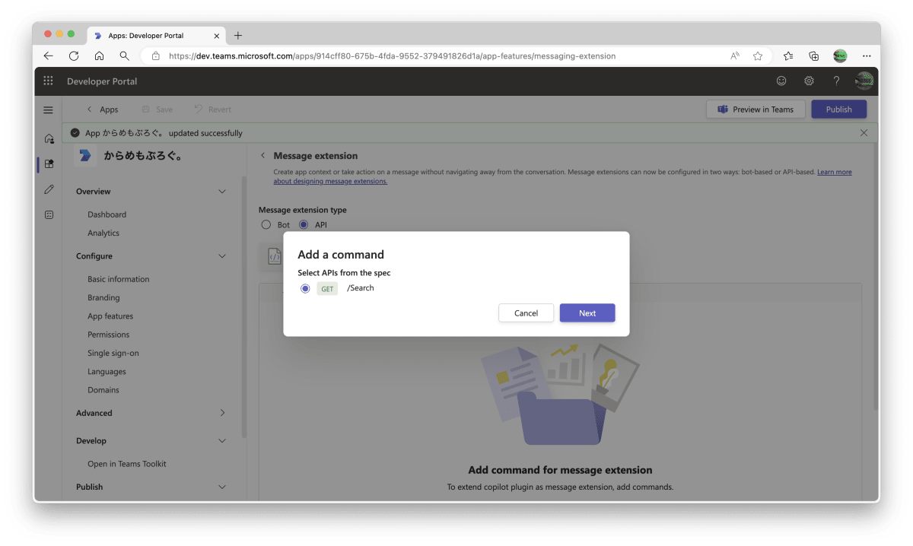Open Branding page
Viewport: 913px width, 546px height.
[x=103, y=297]
